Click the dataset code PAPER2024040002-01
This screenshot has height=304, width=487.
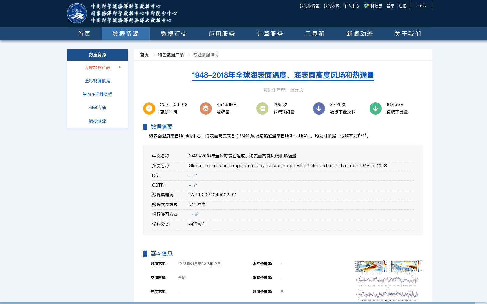tap(212, 195)
